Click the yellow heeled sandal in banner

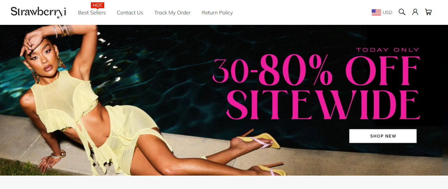[257, 140]
